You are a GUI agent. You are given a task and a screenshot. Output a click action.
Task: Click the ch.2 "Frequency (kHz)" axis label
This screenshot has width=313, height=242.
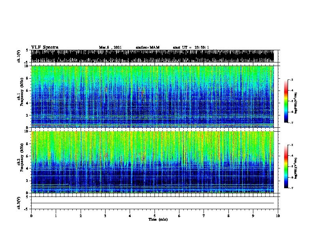point(22,157)
